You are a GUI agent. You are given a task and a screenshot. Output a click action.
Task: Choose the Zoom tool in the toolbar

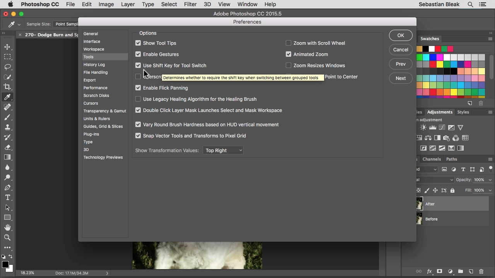coord(7,237)
